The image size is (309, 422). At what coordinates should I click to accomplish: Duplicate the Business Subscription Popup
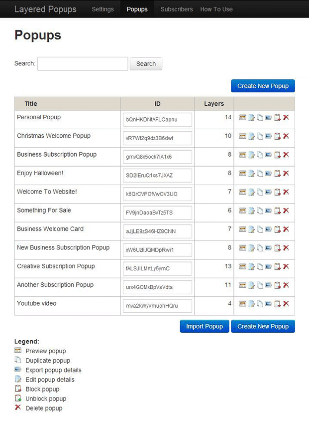click(260, 155)
